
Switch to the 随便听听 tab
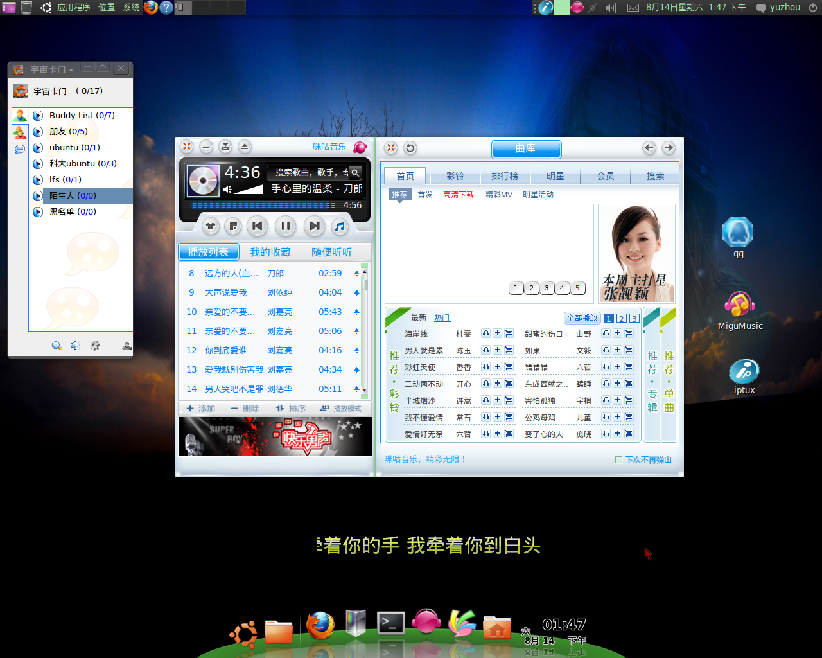click(x=332, y=252)
